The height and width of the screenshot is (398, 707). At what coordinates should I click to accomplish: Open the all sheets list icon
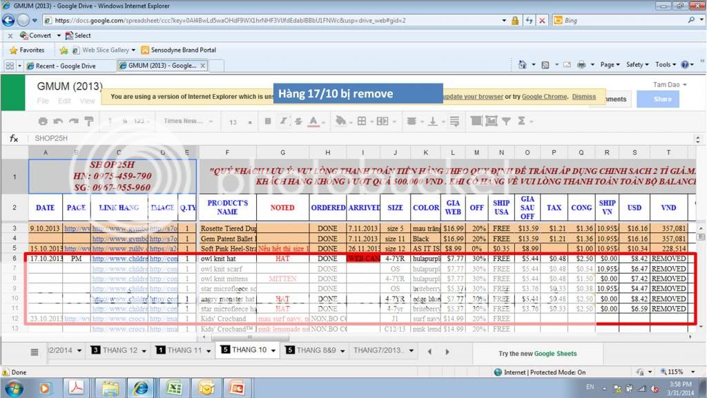pyautogui.click(x=35, y=351)
